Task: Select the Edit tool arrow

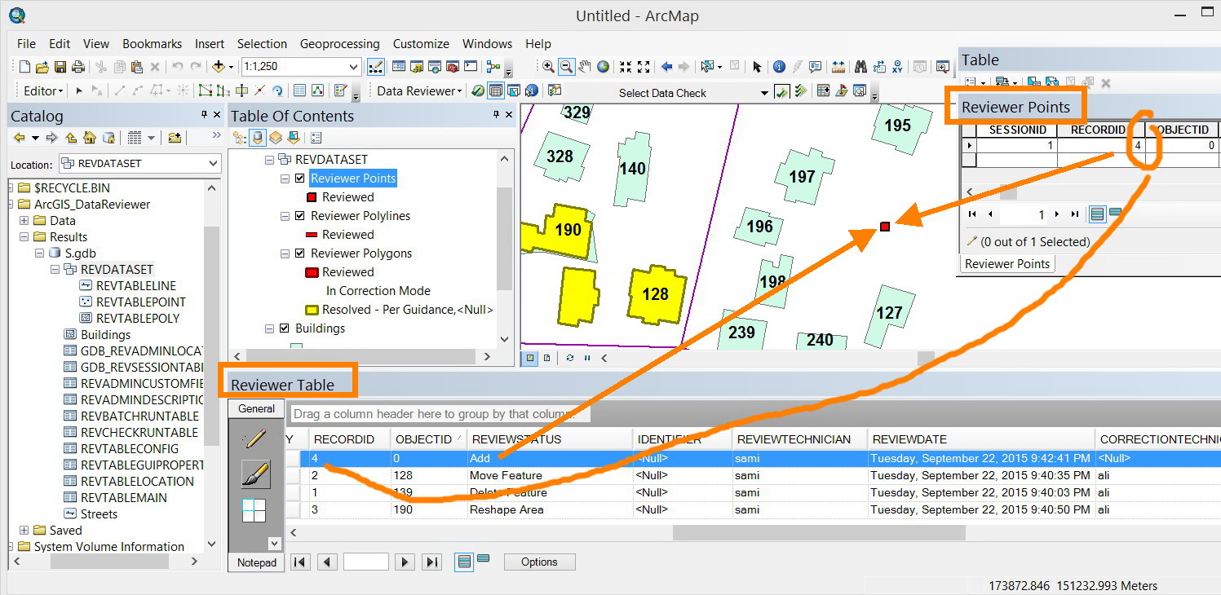Action: click(x=79, y=90)
